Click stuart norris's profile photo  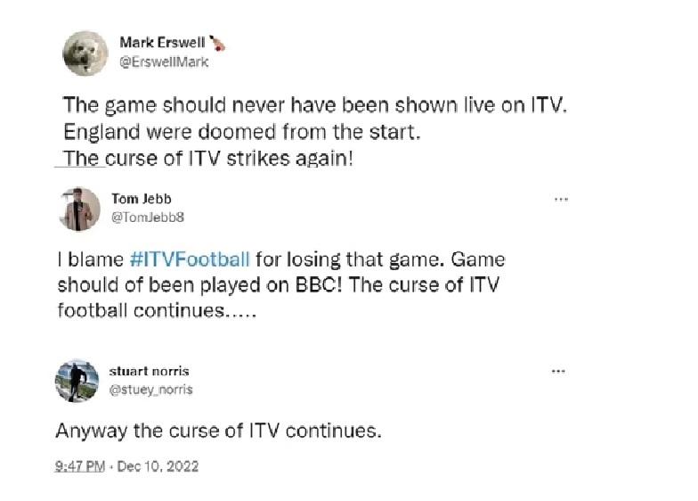(x=76, y=381)
